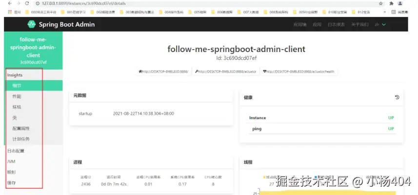This screenshot has width=418, height=195.
Task: Open the 000 bookmark folder
Action: 40,12
